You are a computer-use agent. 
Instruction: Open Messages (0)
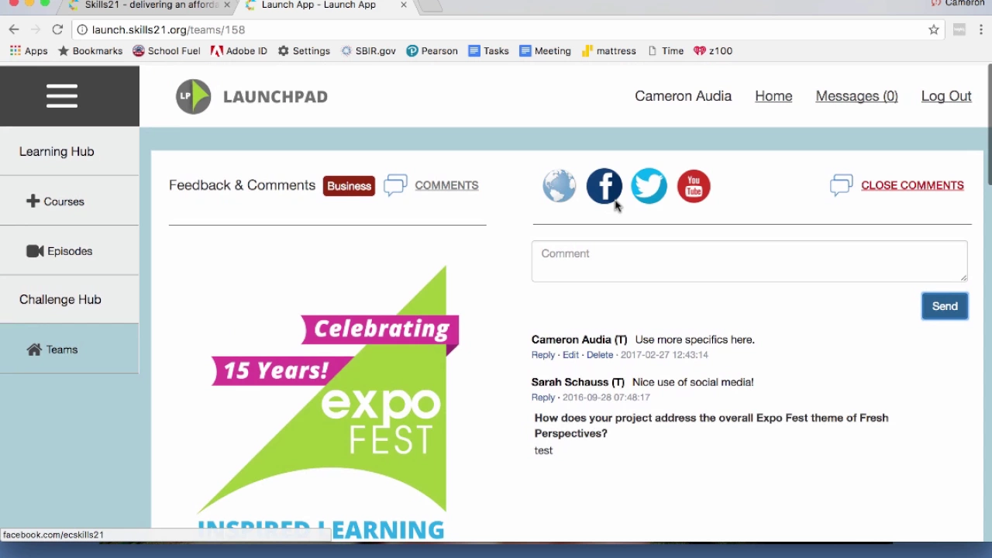point(856,96)
